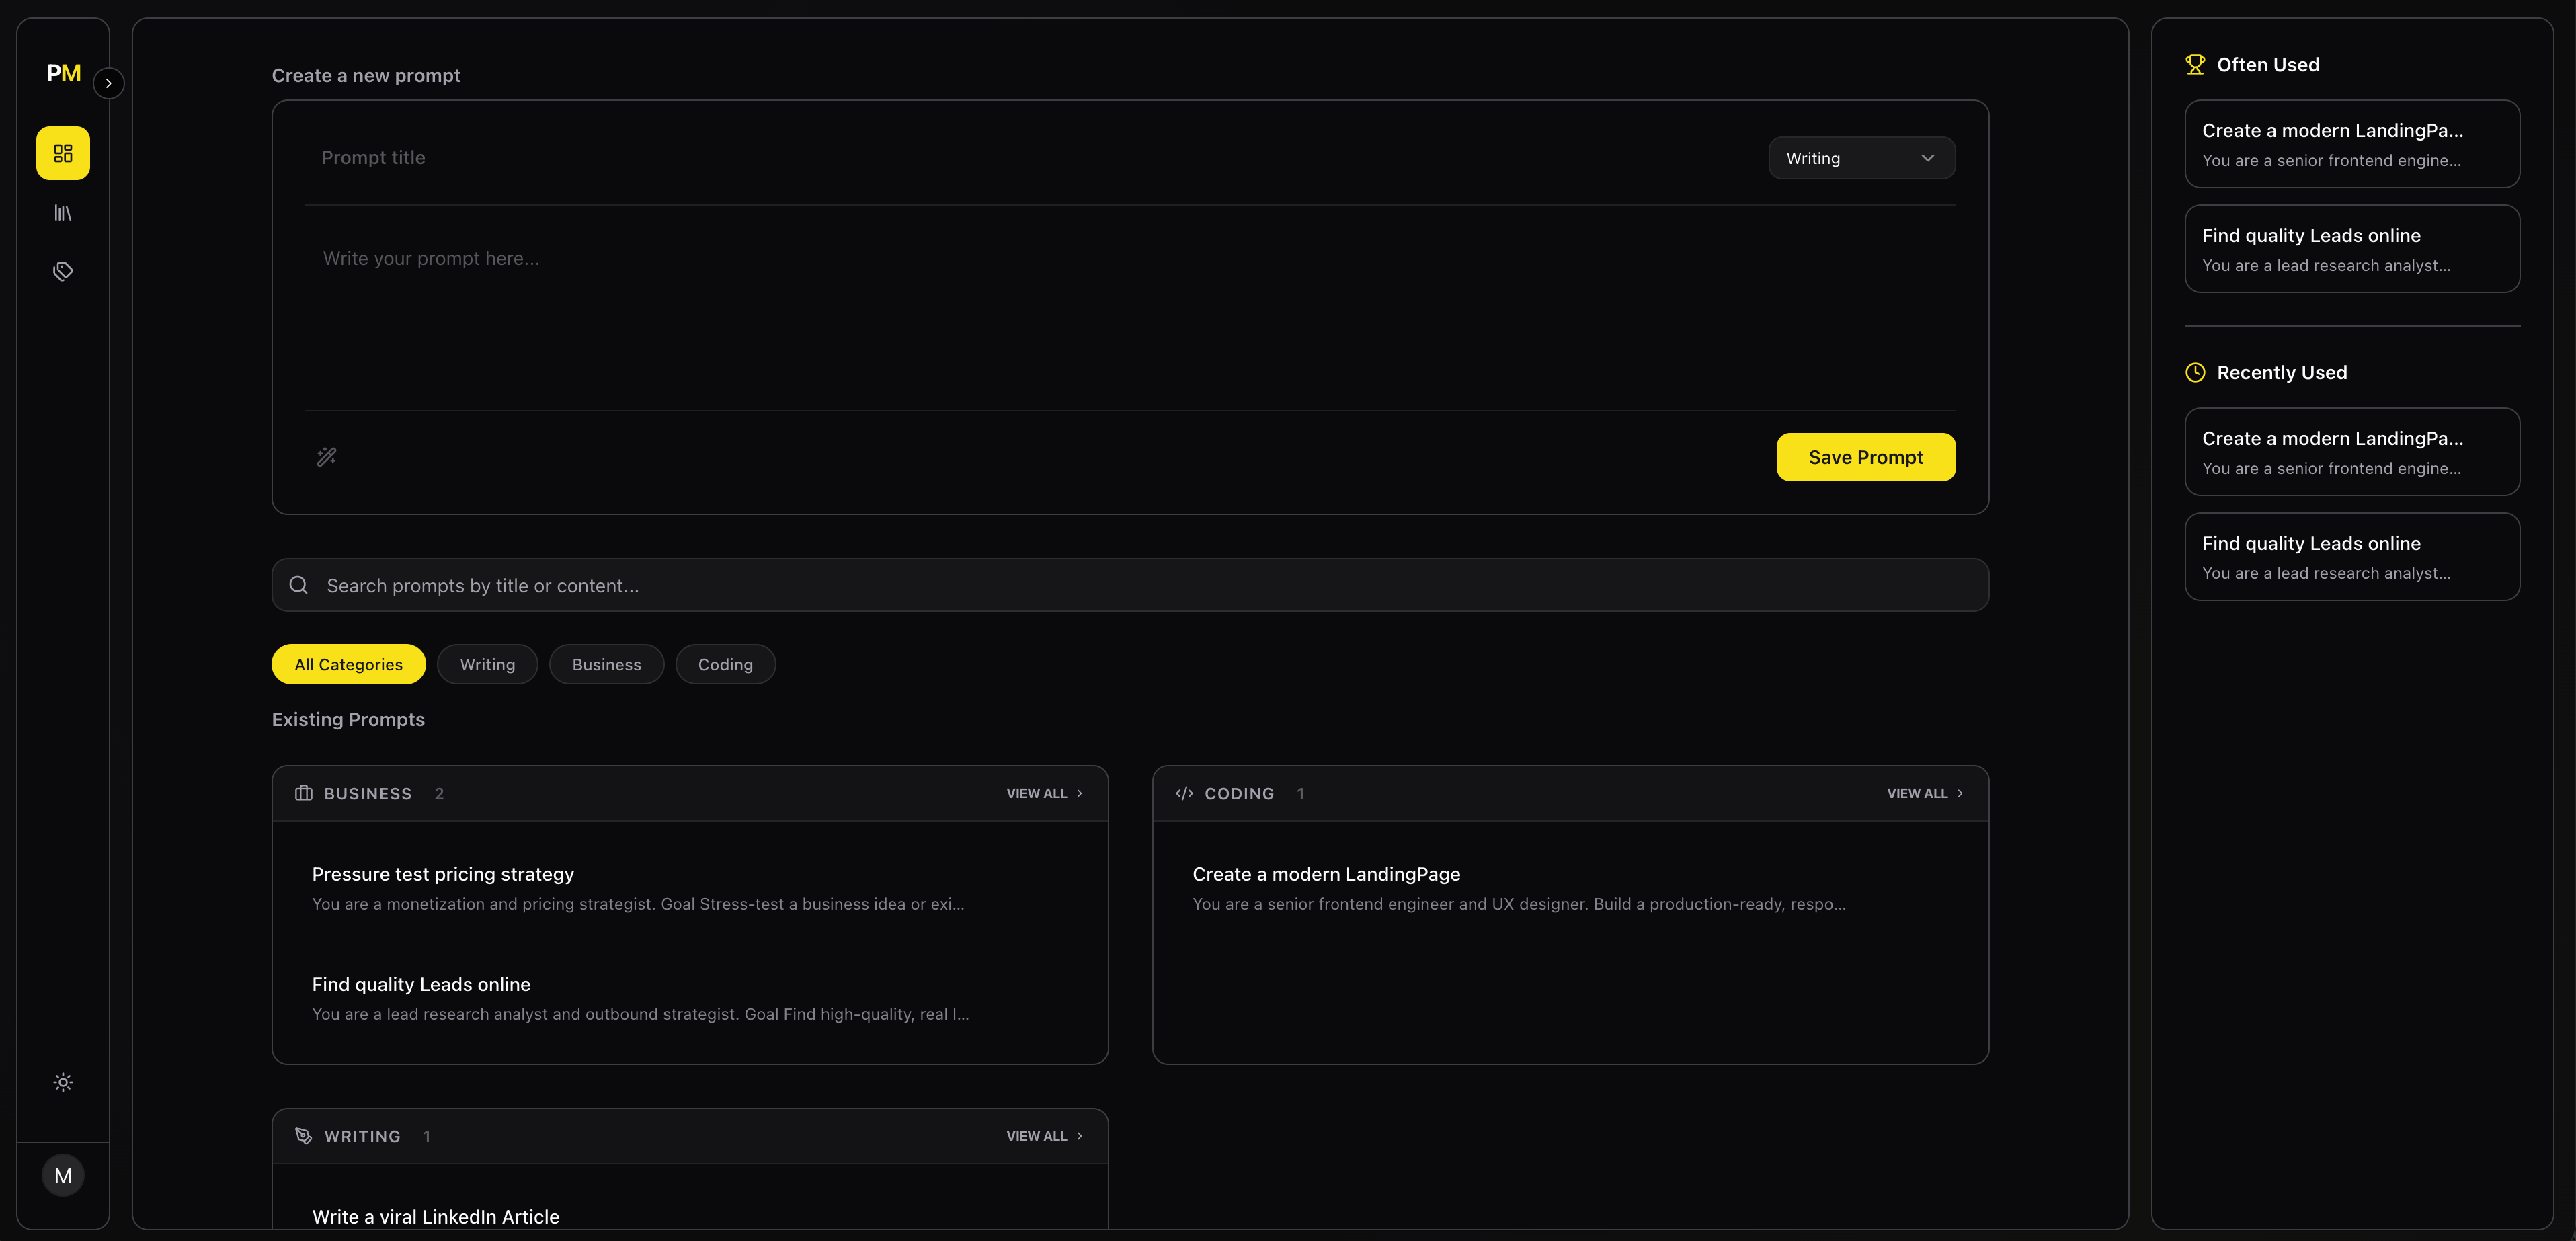Click the Save Prompt button
Image resolution: width=2576 pixels, height=1241 pixels.
tap(1865, 457)
